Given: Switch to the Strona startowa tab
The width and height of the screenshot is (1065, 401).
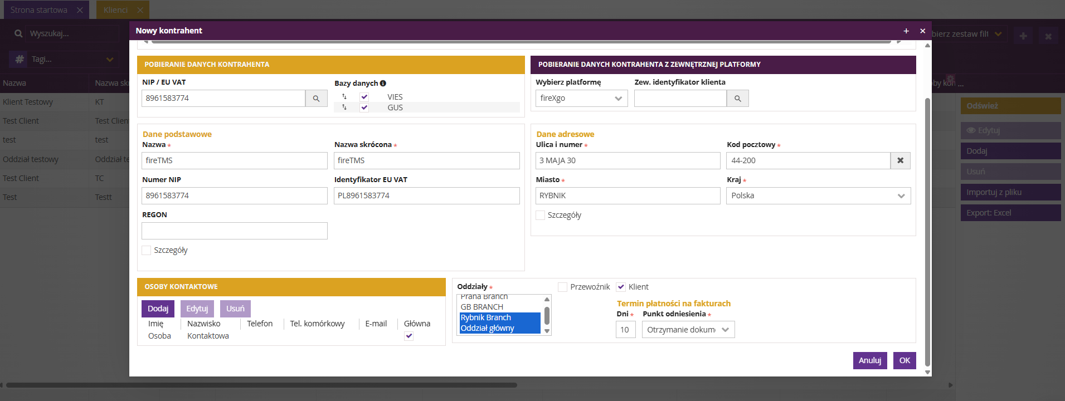Looking at the screenshot, I should 38,10.
